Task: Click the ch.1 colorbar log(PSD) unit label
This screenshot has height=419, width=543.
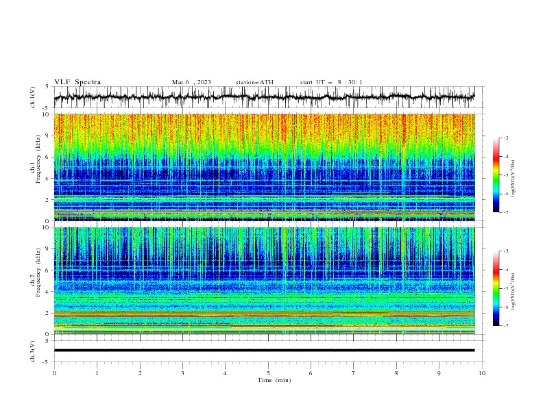Action: click(x=513, y=179)
